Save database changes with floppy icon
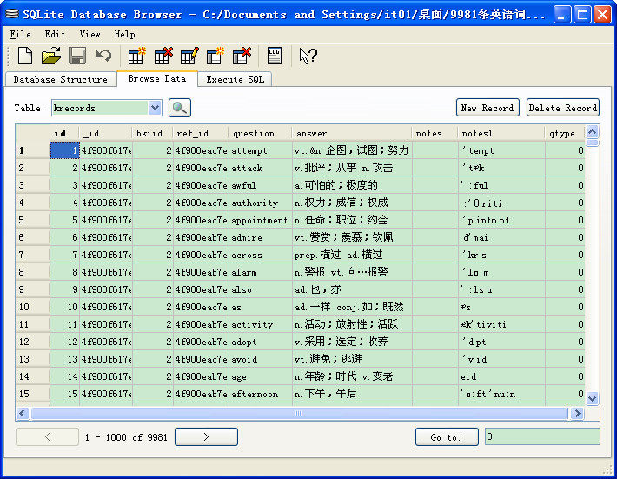Screen dimensions: 617x479 click(x=77, y=56)
